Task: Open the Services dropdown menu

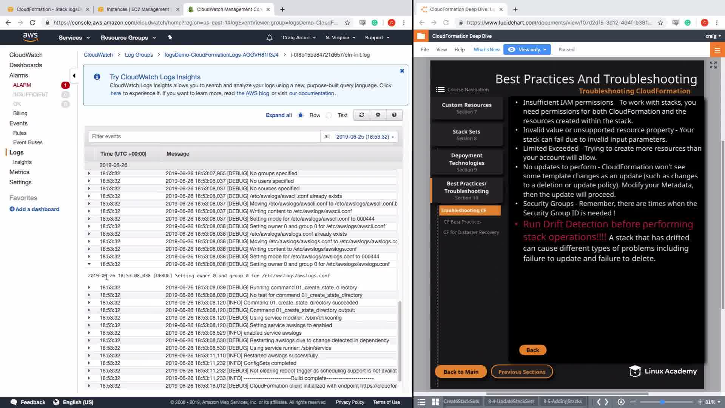Action: coord(74,38)
